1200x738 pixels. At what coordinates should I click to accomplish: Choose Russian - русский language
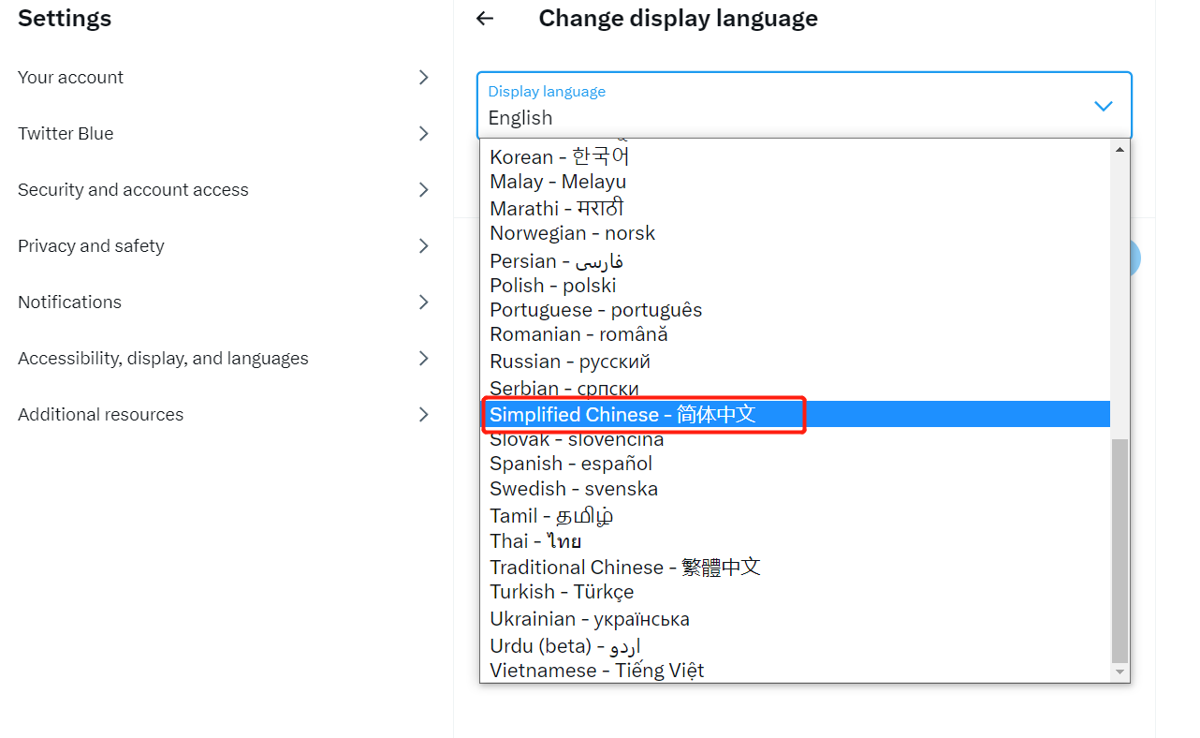(x=569, y=362)
